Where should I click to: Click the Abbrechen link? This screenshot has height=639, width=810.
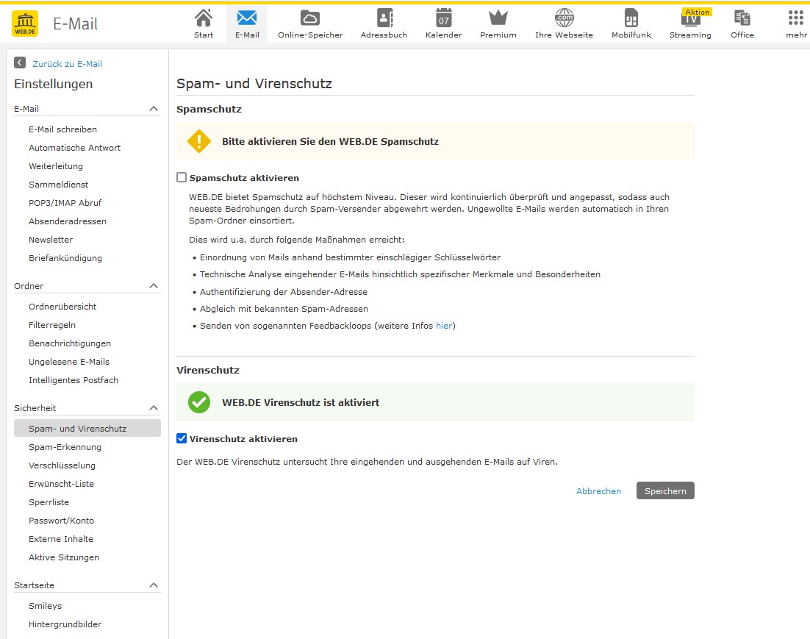pos(599,491)
